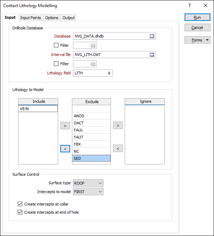Uncheck Create intercepts at collar

click(x=20, y=204)
